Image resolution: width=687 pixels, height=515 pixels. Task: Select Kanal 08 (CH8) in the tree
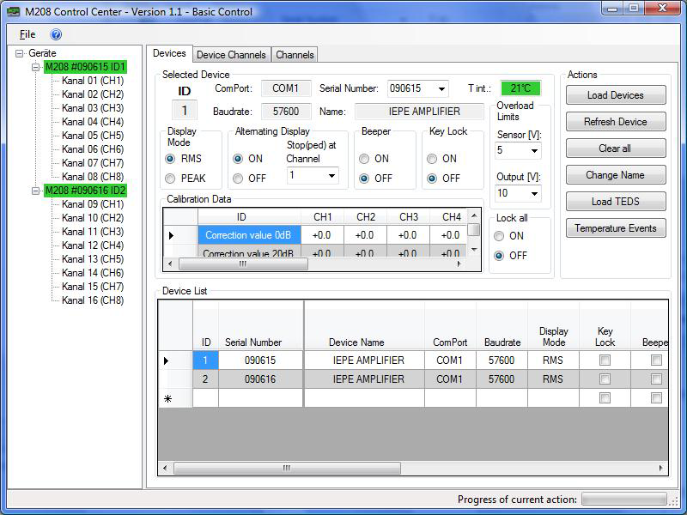tap(93, 177)
